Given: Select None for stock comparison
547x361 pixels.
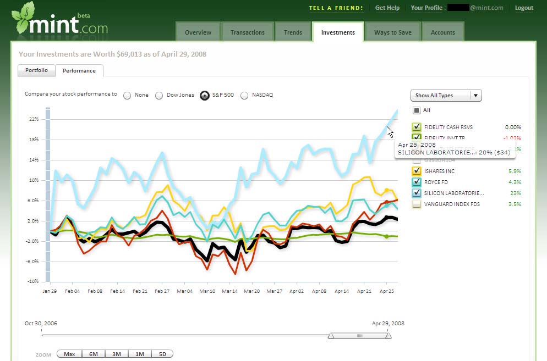Looking at the screenshot, I should coord(127,95).
